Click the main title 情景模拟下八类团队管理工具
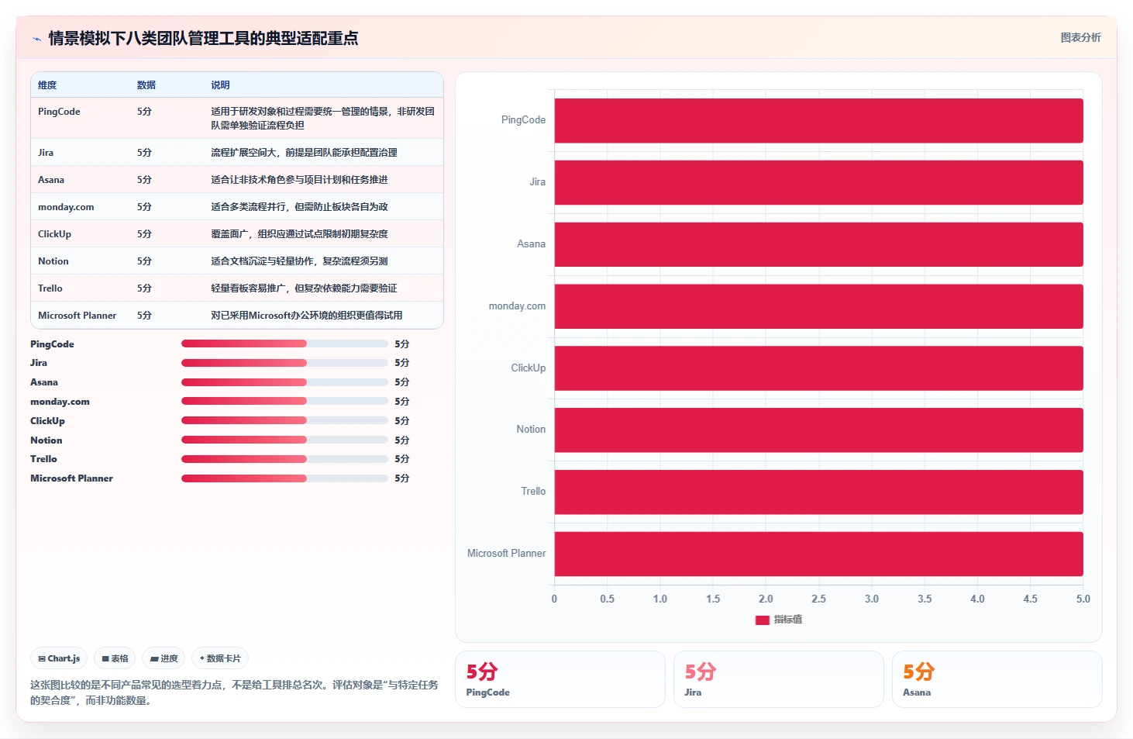Image resolution: width=1133 pixels, height=739 pixels. point(203,38)
